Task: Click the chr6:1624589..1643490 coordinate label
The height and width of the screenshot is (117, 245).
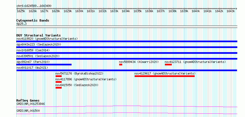Action: [x=34, y=6]
